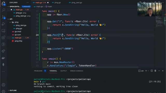
Task: Split the terminal panel
Action: tap(152, 71)
